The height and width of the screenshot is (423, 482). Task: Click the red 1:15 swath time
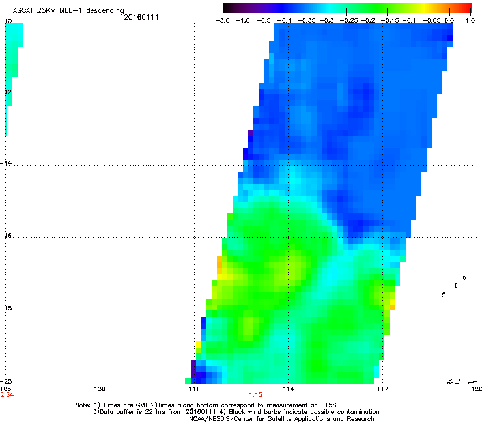(255, 395)
